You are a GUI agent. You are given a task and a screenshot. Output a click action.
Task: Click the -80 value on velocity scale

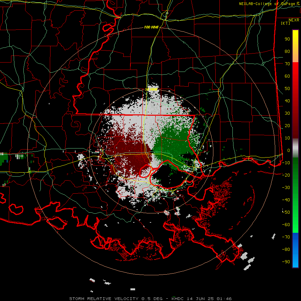click(x=286, y=249)
